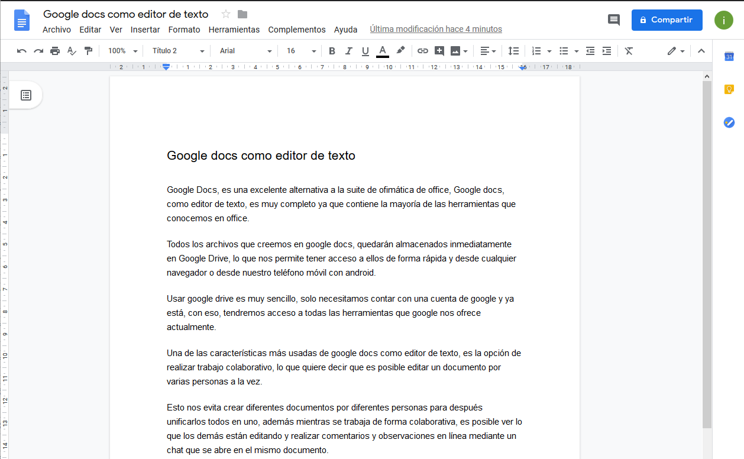744x459 pixels.
Task: Open Google Tasks side panel
Action: coord(729,122)
